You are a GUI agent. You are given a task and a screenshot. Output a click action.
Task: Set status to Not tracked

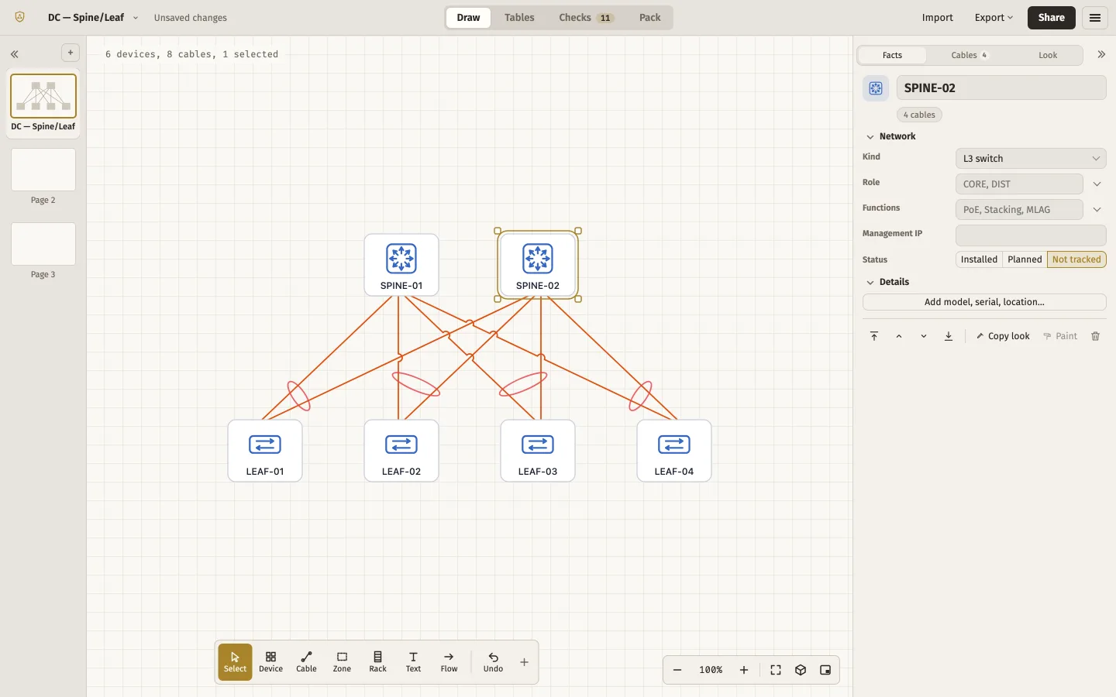[1076, 259]
